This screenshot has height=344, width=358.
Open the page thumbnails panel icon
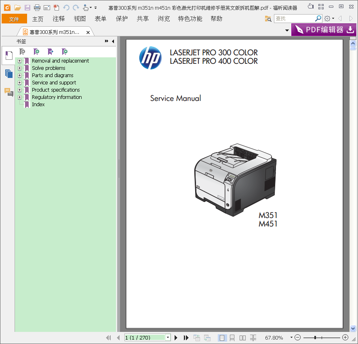click(9, 73)
